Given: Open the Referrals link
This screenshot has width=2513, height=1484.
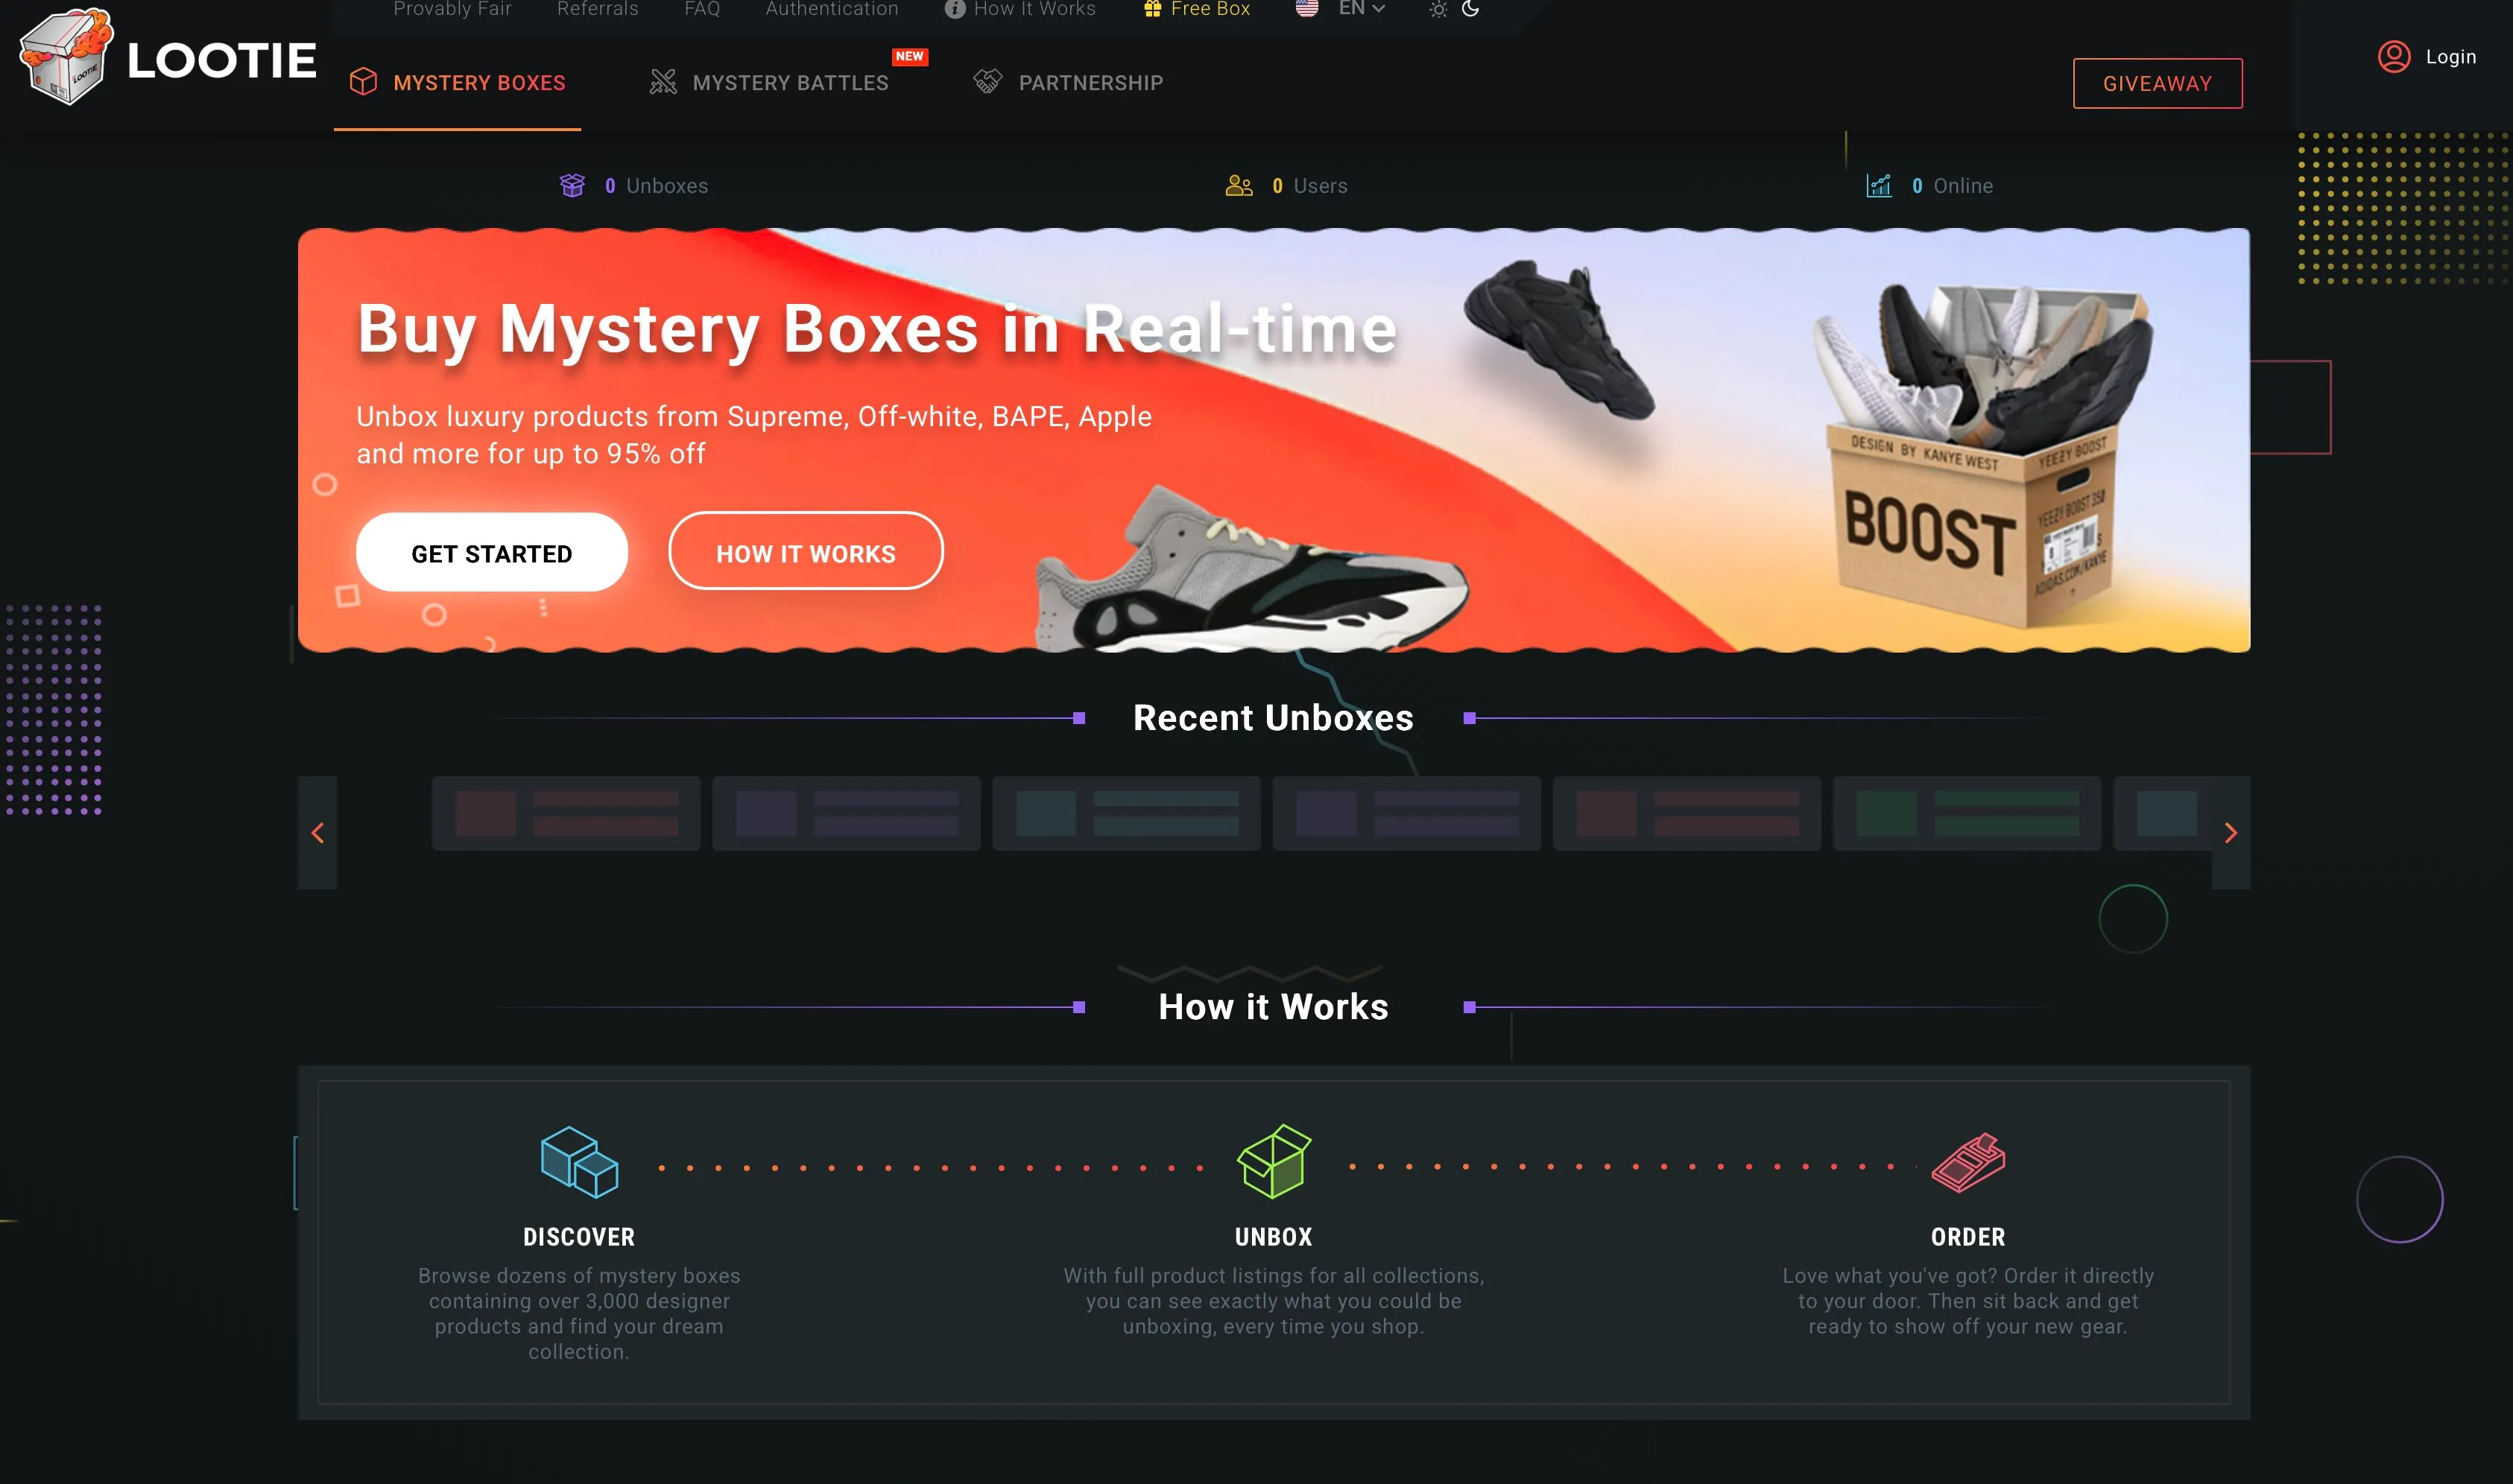Looking at the screenshot, I should 597,9.
